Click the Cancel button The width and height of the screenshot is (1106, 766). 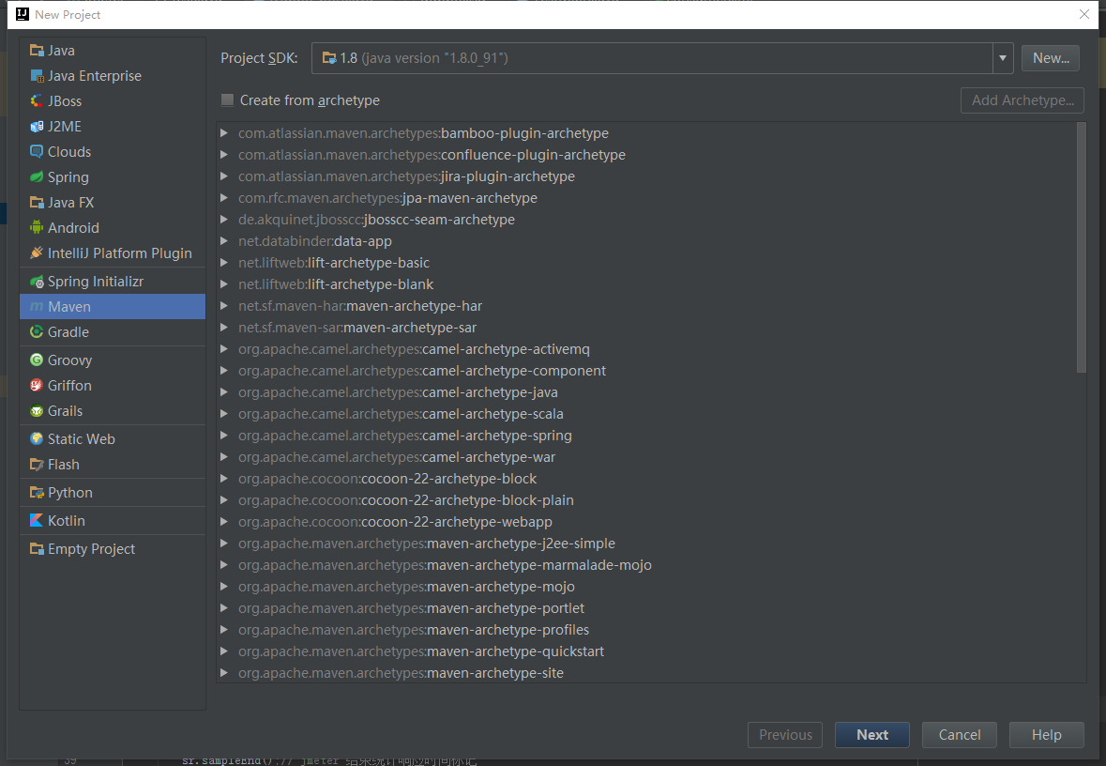pos(960,735)
